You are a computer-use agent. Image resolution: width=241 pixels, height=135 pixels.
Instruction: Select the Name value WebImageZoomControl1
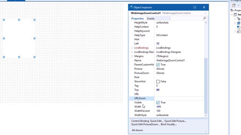point(171,60)
